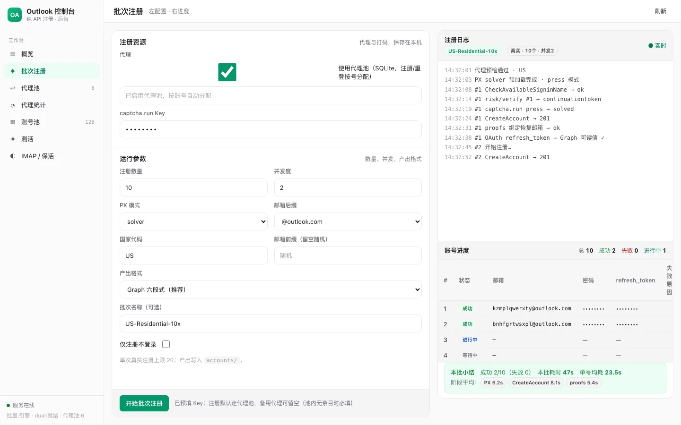681x425 pixels.
Task: Go to the 代理 section
Action: click(52, 88)
